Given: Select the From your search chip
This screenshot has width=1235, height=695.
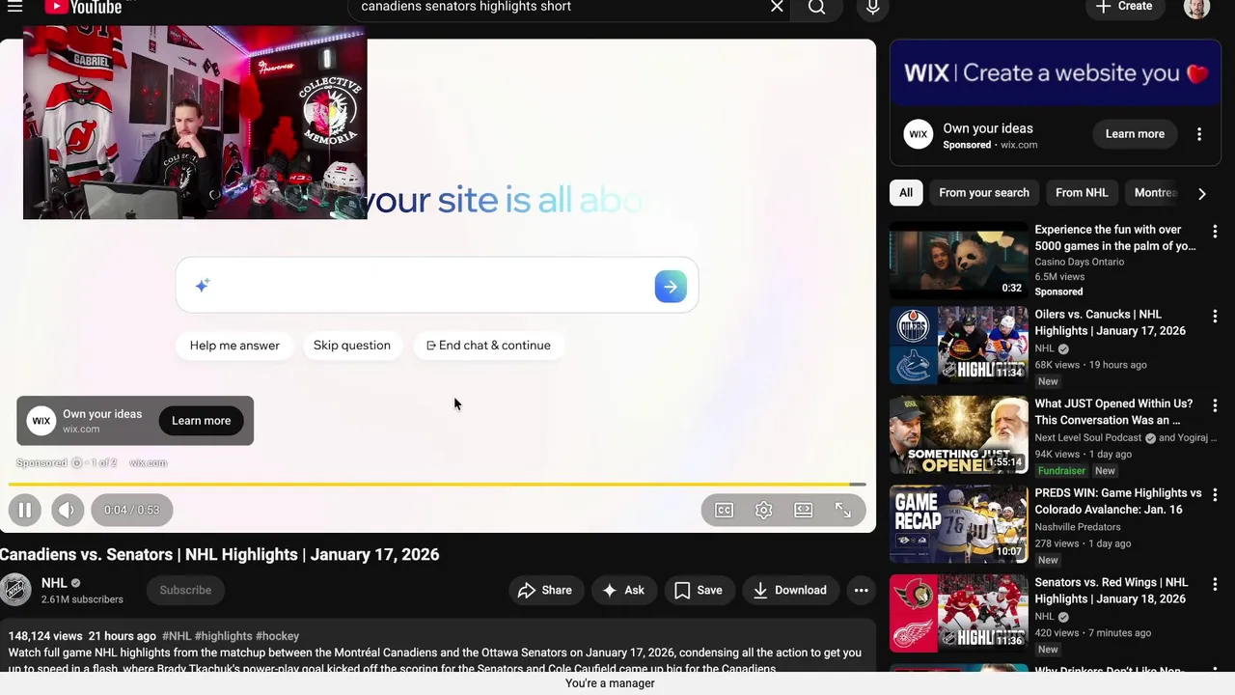Looking at the screenshot, I should click(984, 193).
